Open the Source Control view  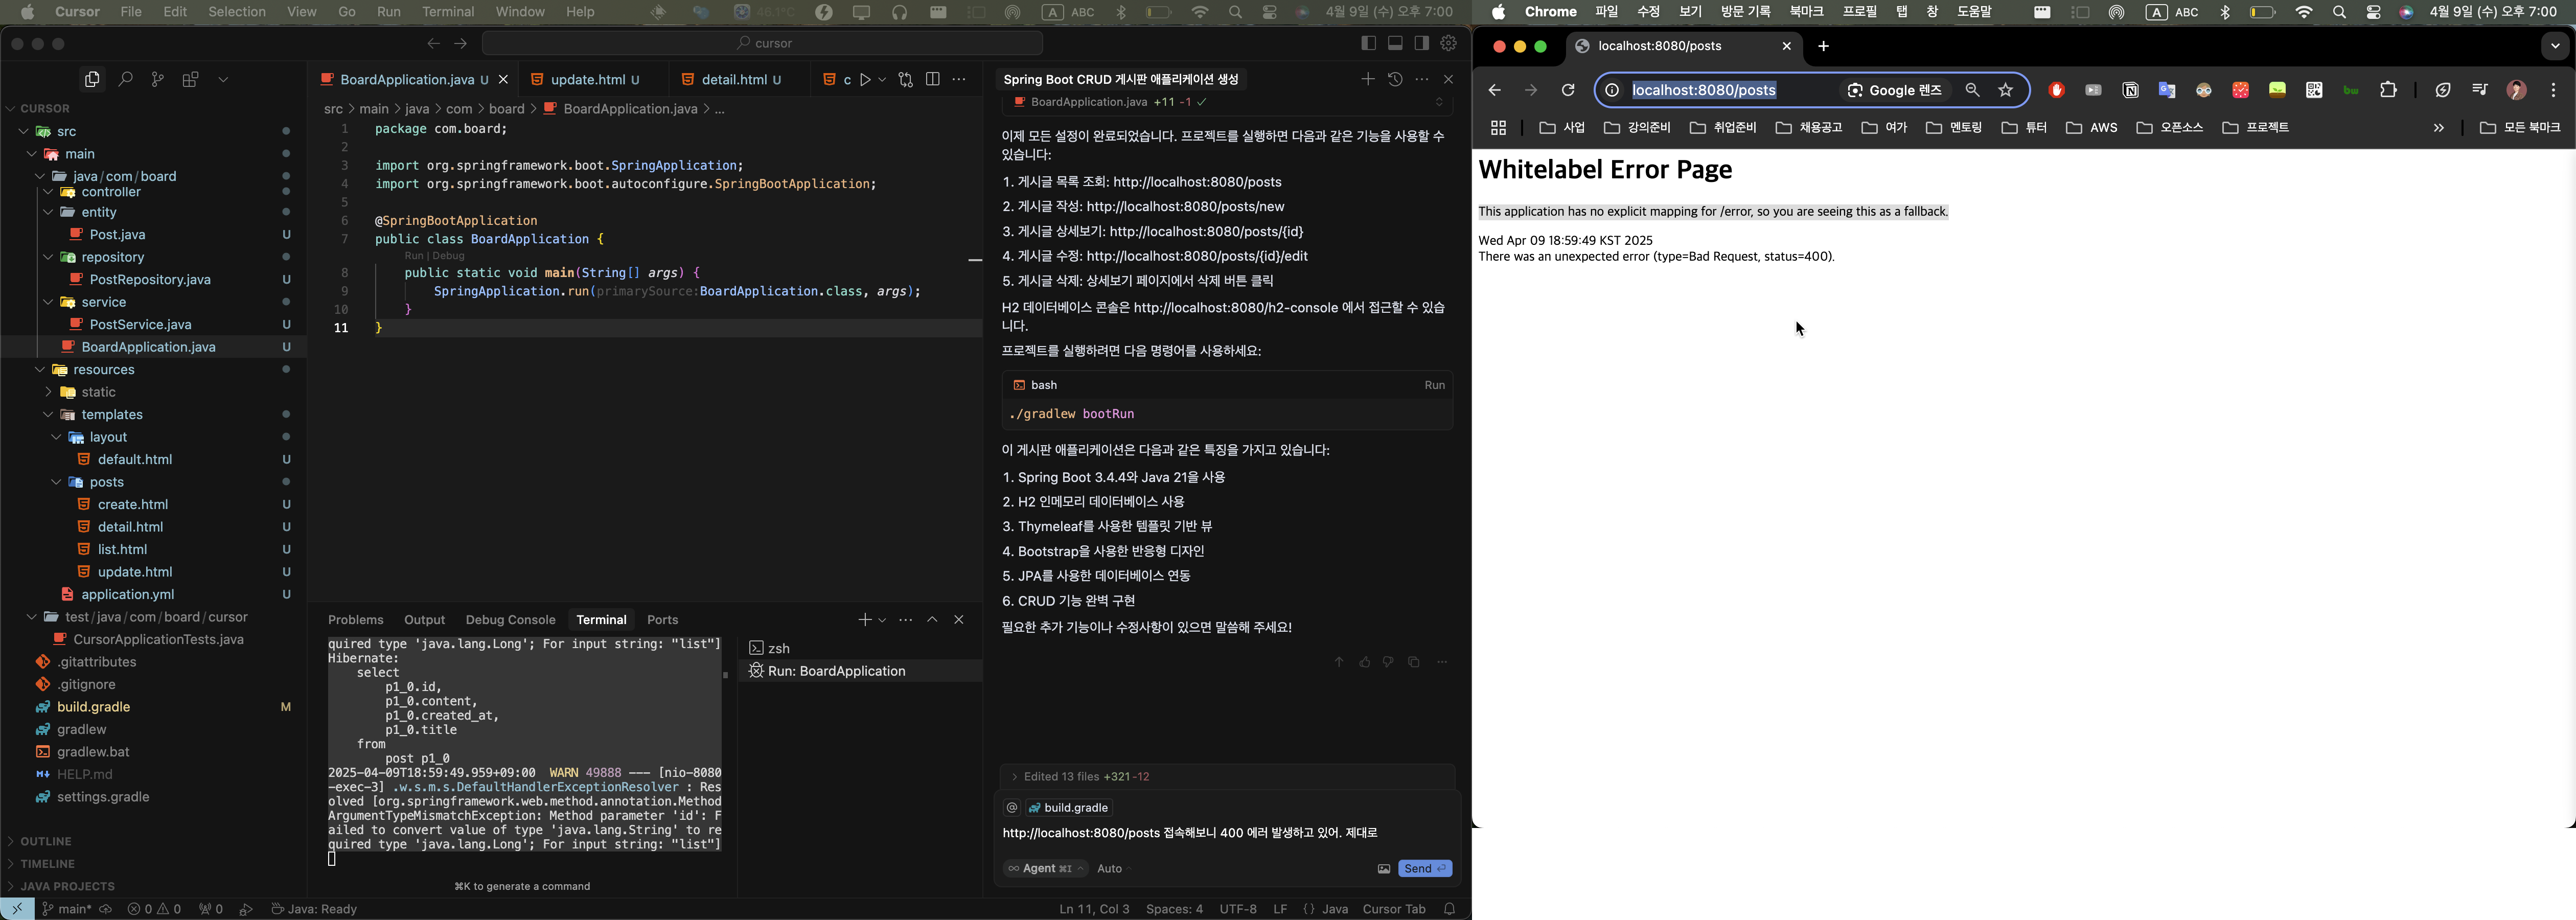(x=157, y=79)
